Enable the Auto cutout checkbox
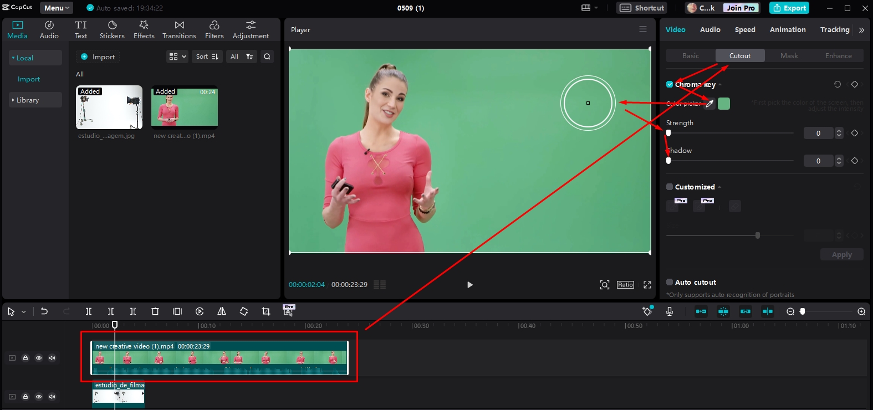The height and width of the screenshot is (410, 873). tap(670, 282)
